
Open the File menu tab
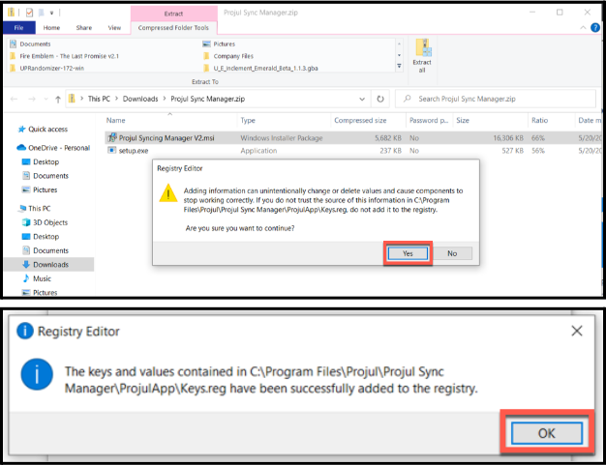pos(19,27)
